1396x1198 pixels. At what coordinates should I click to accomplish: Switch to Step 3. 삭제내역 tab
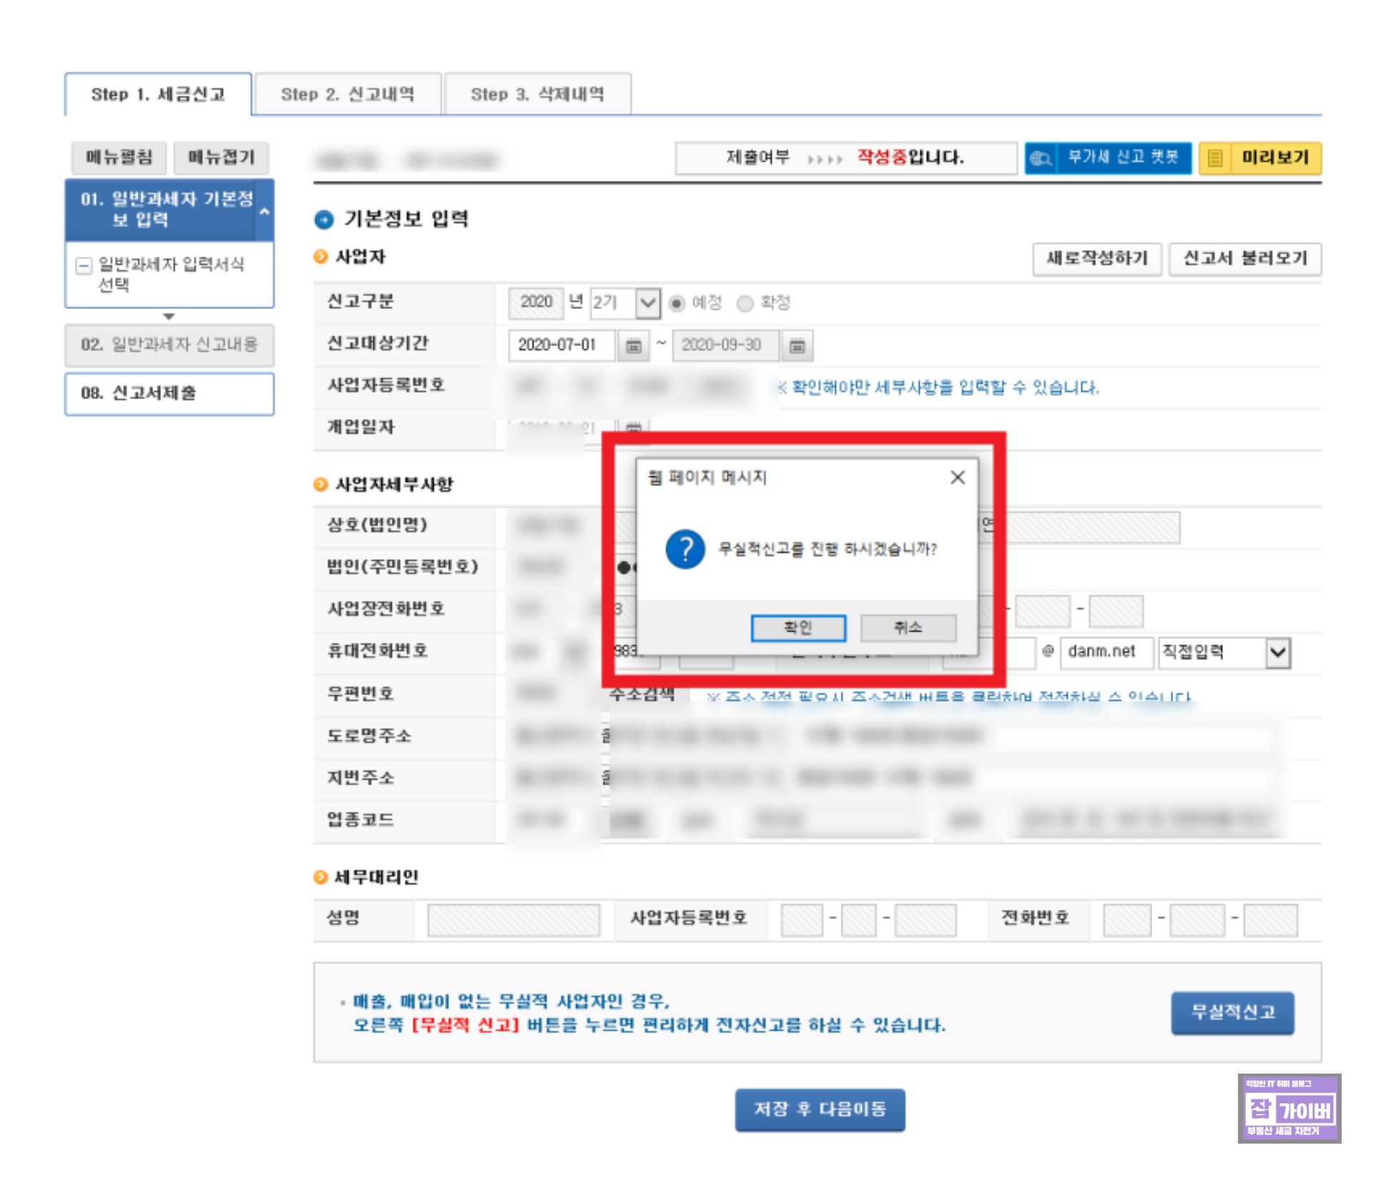(537, 94)
